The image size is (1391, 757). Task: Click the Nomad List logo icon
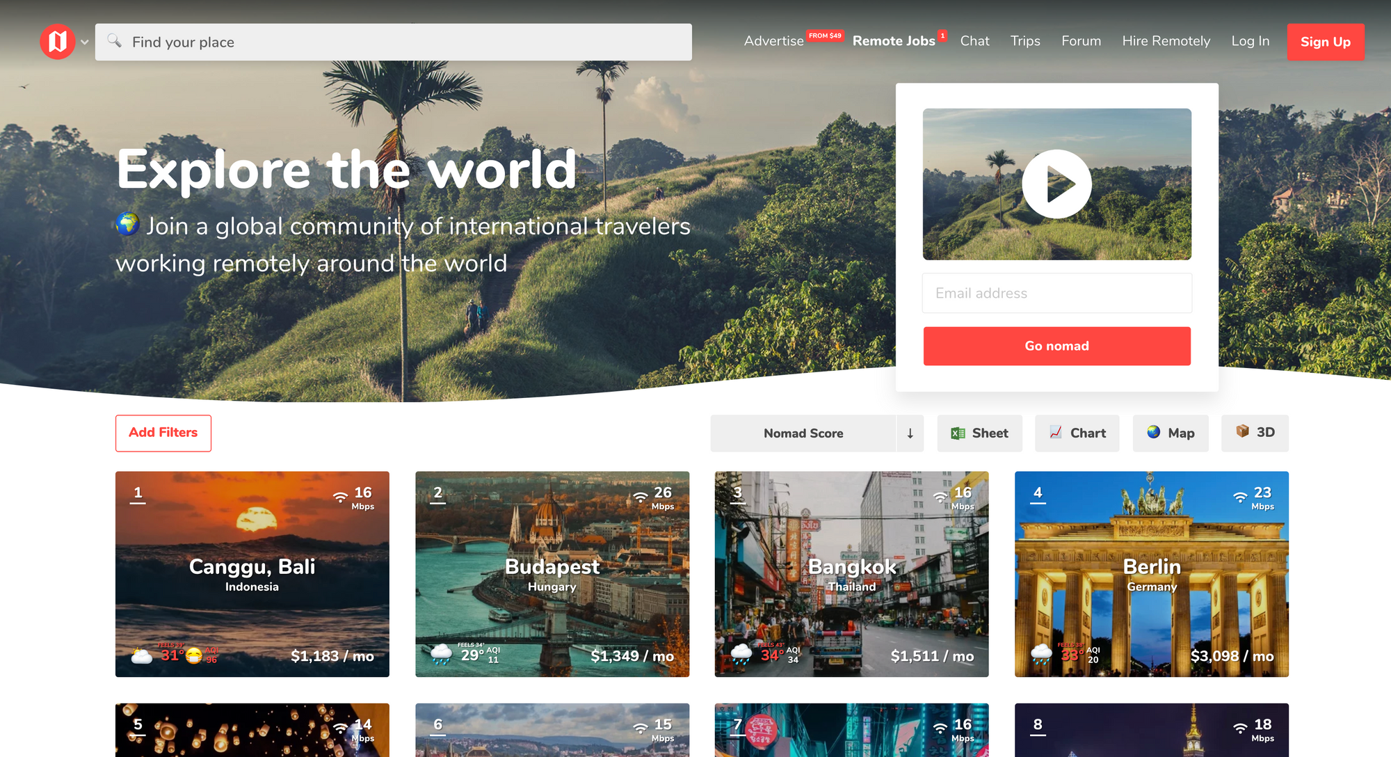coord(58,42)
